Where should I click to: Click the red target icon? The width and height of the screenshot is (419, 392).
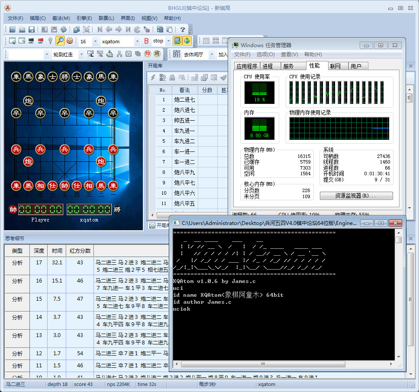(70, 41)
